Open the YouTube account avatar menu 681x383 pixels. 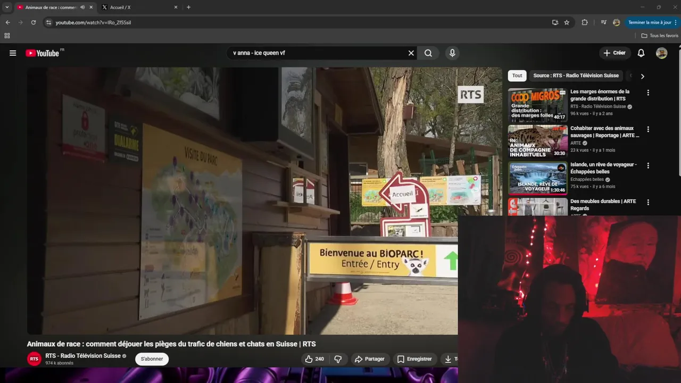(x=661, y=53)
